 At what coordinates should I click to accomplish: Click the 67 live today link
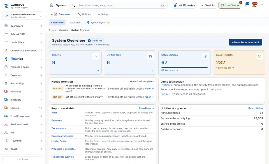pyautogui.click(x=170, y=70)
